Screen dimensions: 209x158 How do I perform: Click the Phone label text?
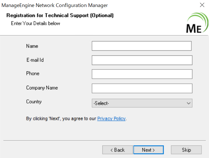tap(33, 73)
